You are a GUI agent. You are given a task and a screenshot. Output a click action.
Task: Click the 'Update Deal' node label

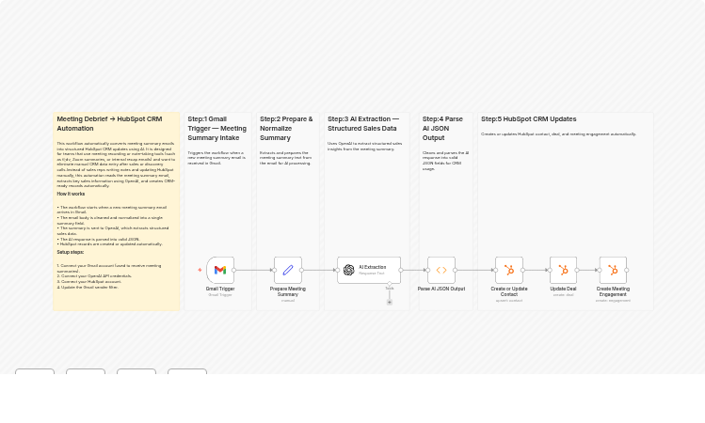563,289
